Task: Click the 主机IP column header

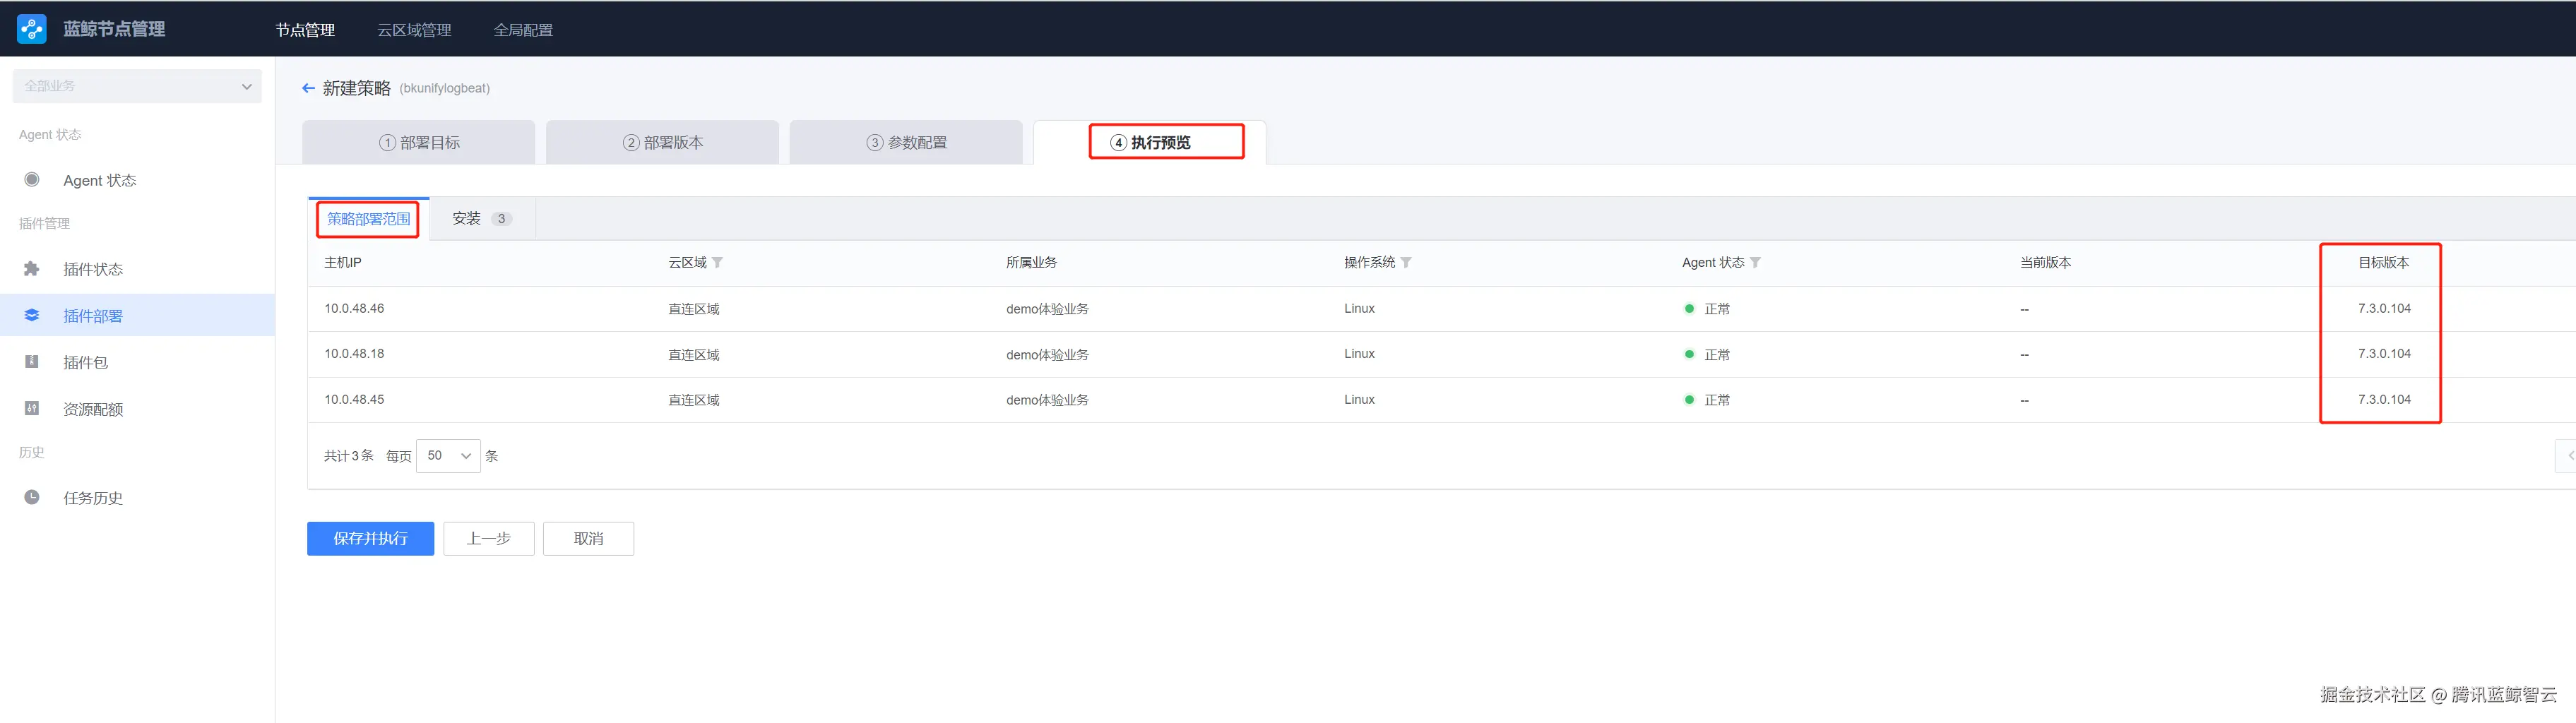Action: tap(343, 263)
